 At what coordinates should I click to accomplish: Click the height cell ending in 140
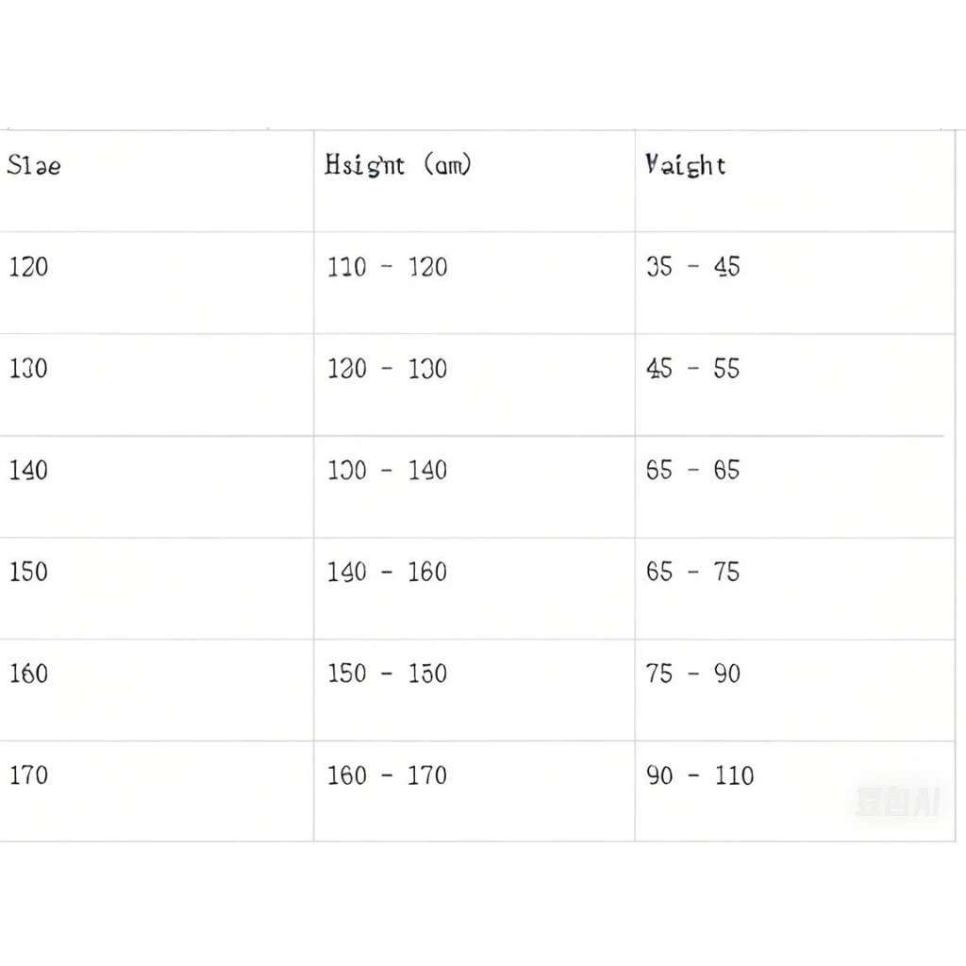[x=475, y=487]
